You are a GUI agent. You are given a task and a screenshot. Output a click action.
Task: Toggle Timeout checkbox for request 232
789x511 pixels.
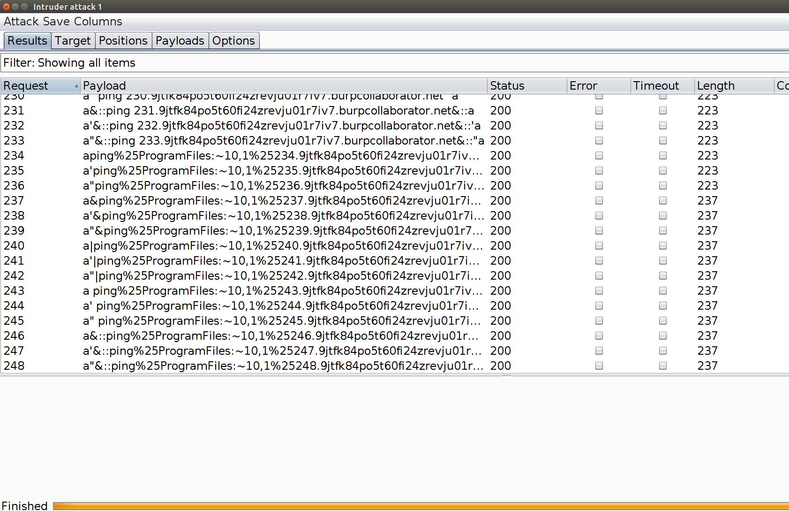663,125
